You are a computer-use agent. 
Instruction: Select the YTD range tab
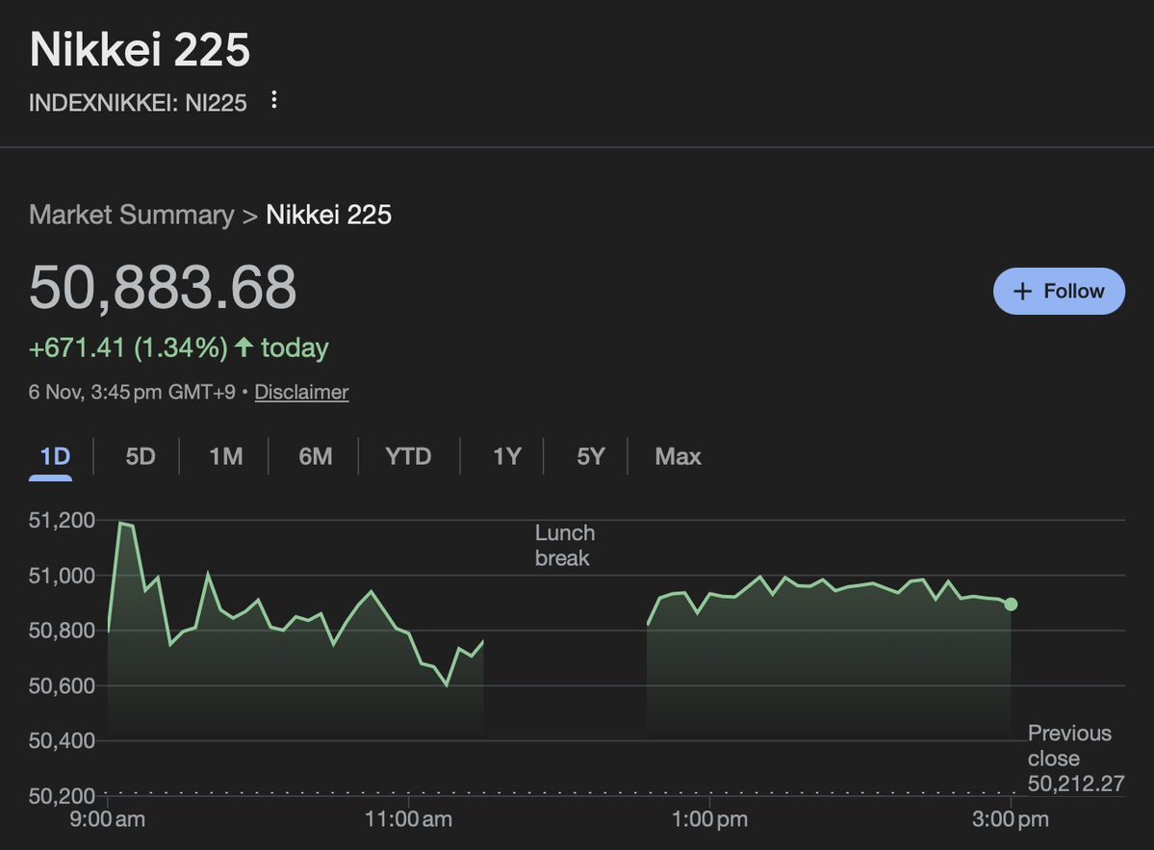408,455
